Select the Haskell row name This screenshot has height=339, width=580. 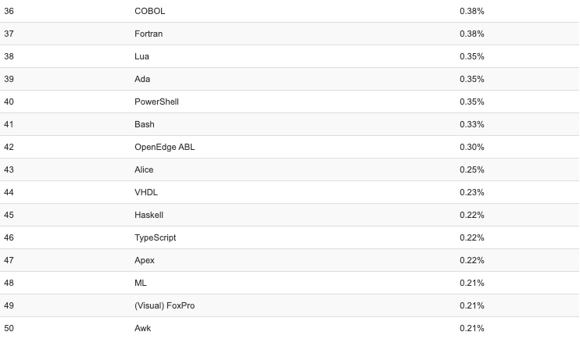coord(149,216)
